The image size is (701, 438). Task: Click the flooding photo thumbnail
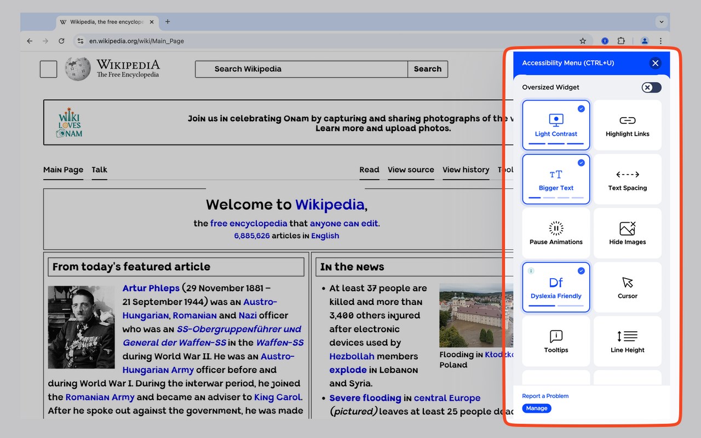point(476,315)
